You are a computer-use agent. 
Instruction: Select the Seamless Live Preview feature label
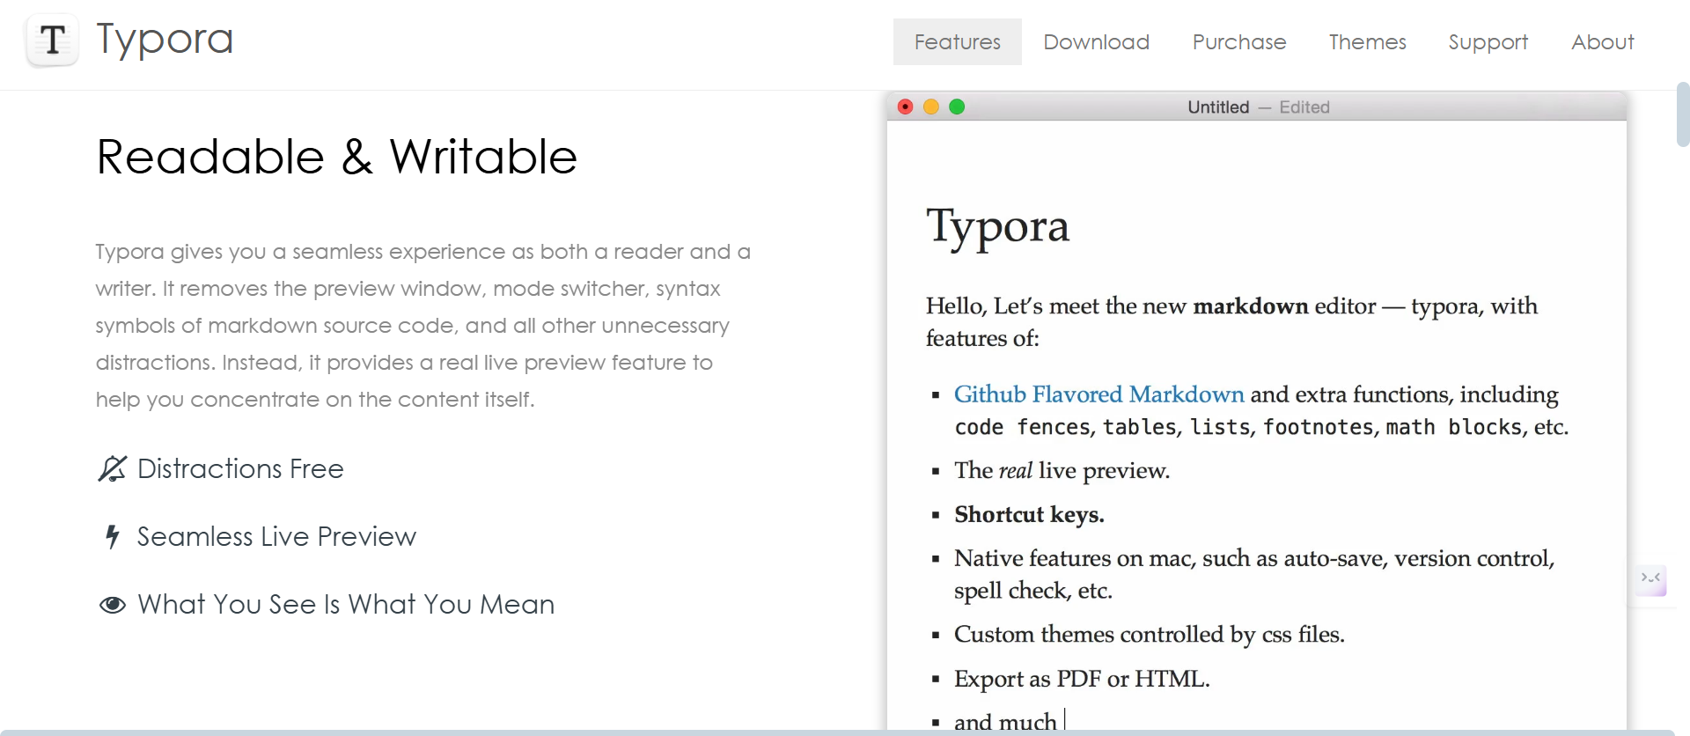[276, 536]
